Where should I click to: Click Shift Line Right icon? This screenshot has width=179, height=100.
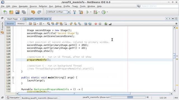pos(90,24)
